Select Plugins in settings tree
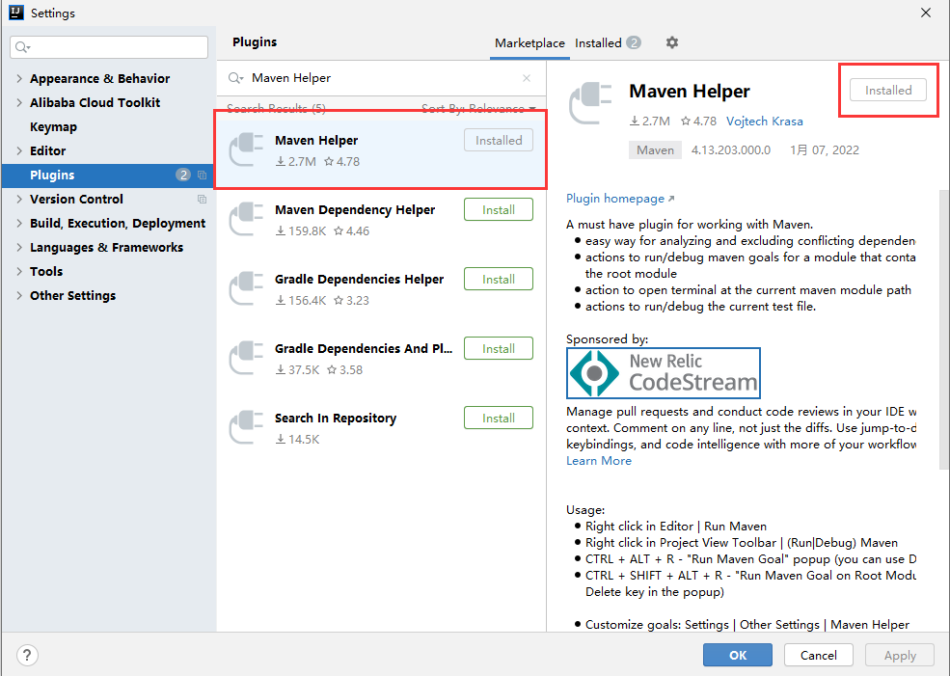950x676 pixels. coord(108,176)
